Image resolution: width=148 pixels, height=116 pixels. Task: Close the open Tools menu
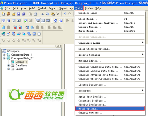(79, 8)
